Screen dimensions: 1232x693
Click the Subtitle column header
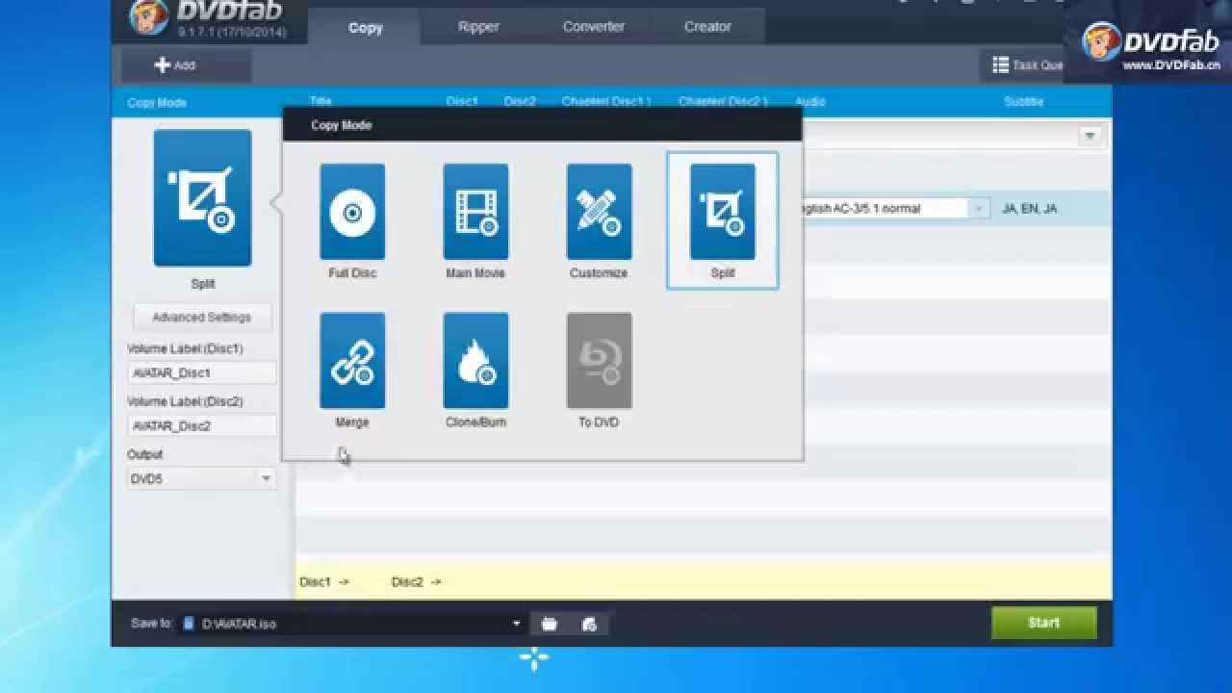[1023, 101]
